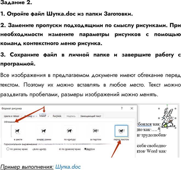Image resolution: width=181 pixels, height=170 pixels.
Task: Click the 'Обтекание' section label
Action: coord(10,122)
